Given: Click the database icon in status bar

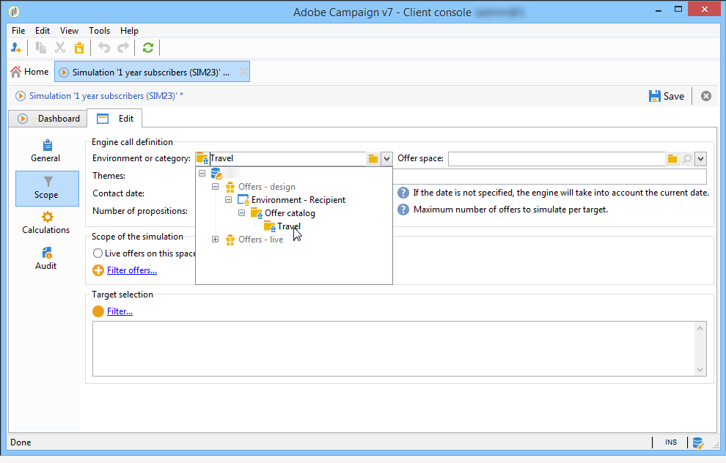Looking at the screenshot, I should pyautogui.click(x=697, y=442).
